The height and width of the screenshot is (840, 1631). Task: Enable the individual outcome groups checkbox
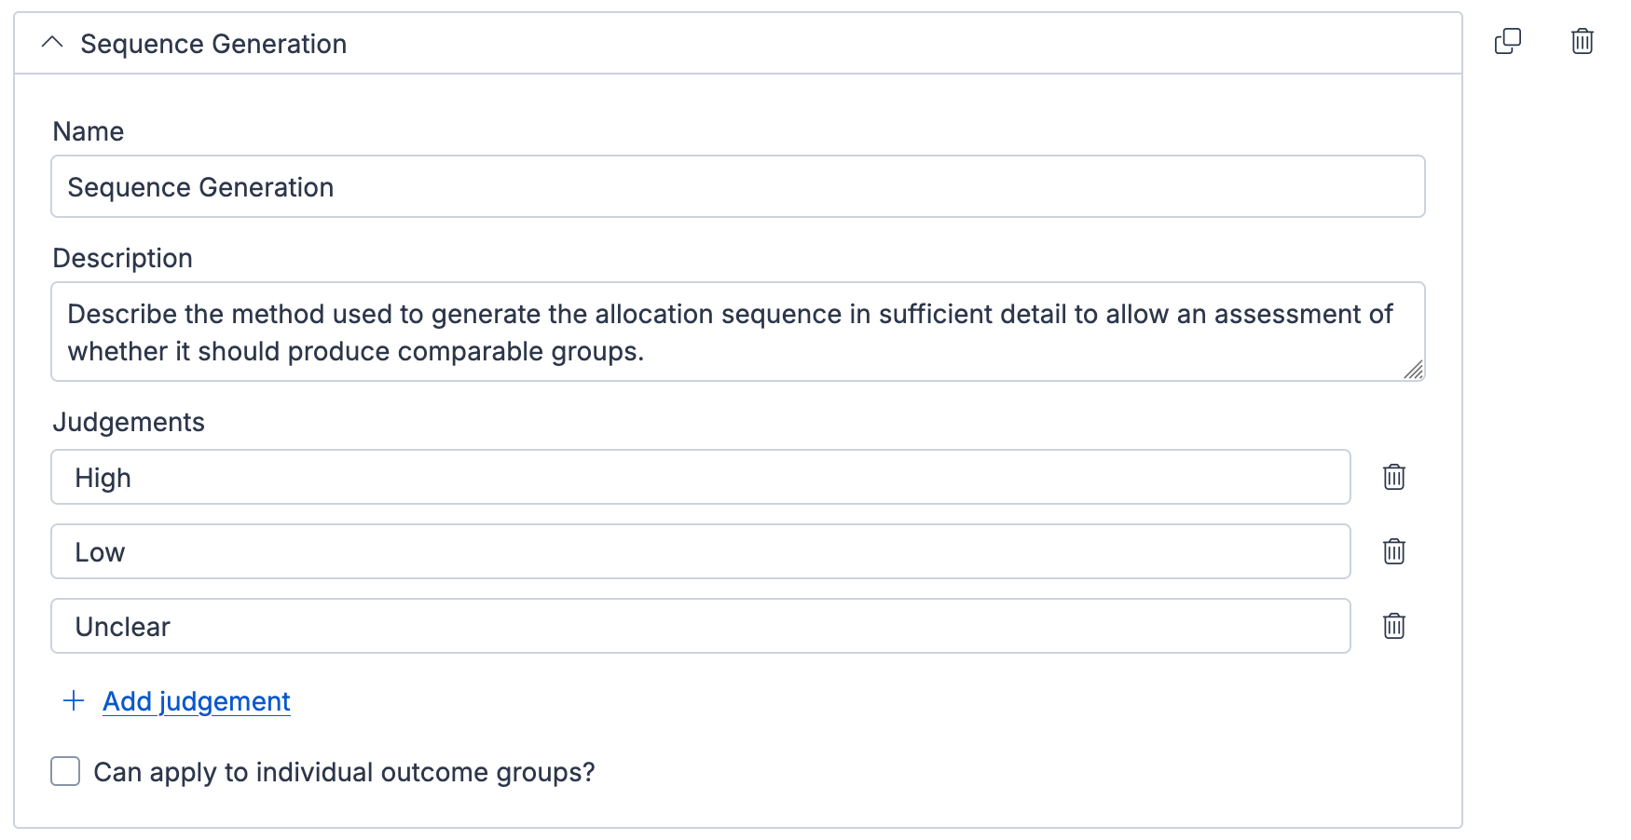tap(65, 772)
